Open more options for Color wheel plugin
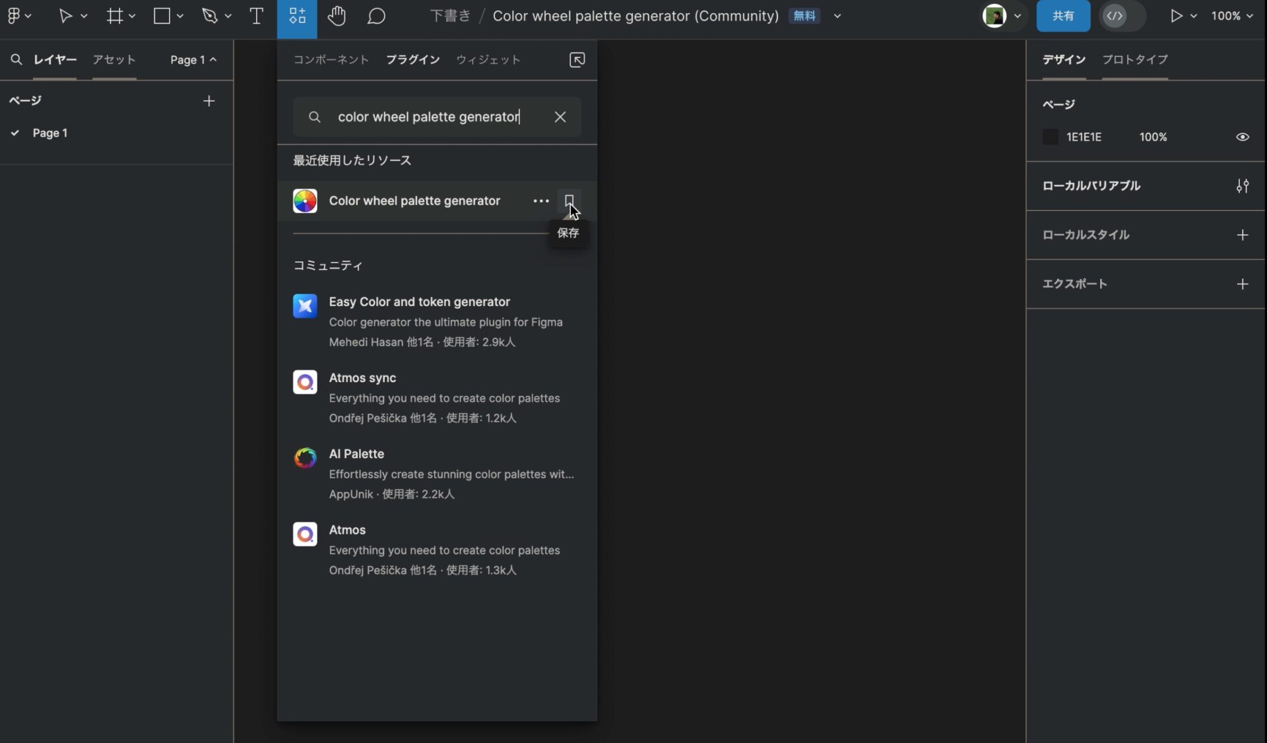 tap(541, 201)
